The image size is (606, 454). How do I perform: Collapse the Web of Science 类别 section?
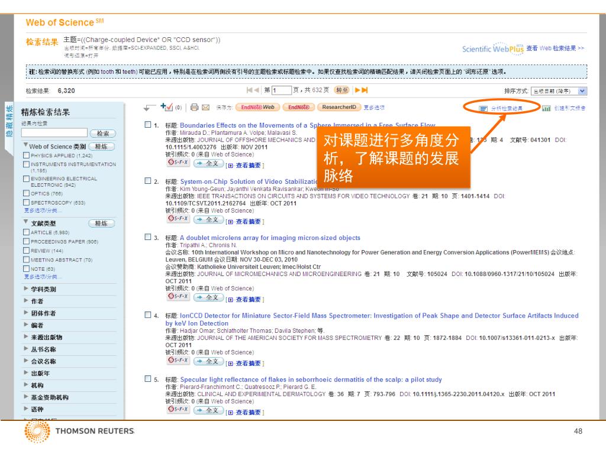(25, 145)
